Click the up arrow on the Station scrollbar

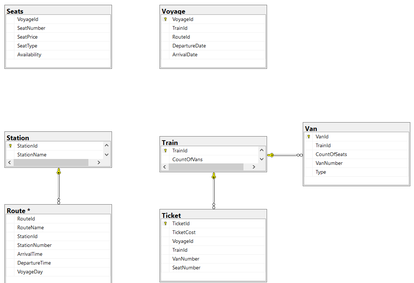[107, 145]
